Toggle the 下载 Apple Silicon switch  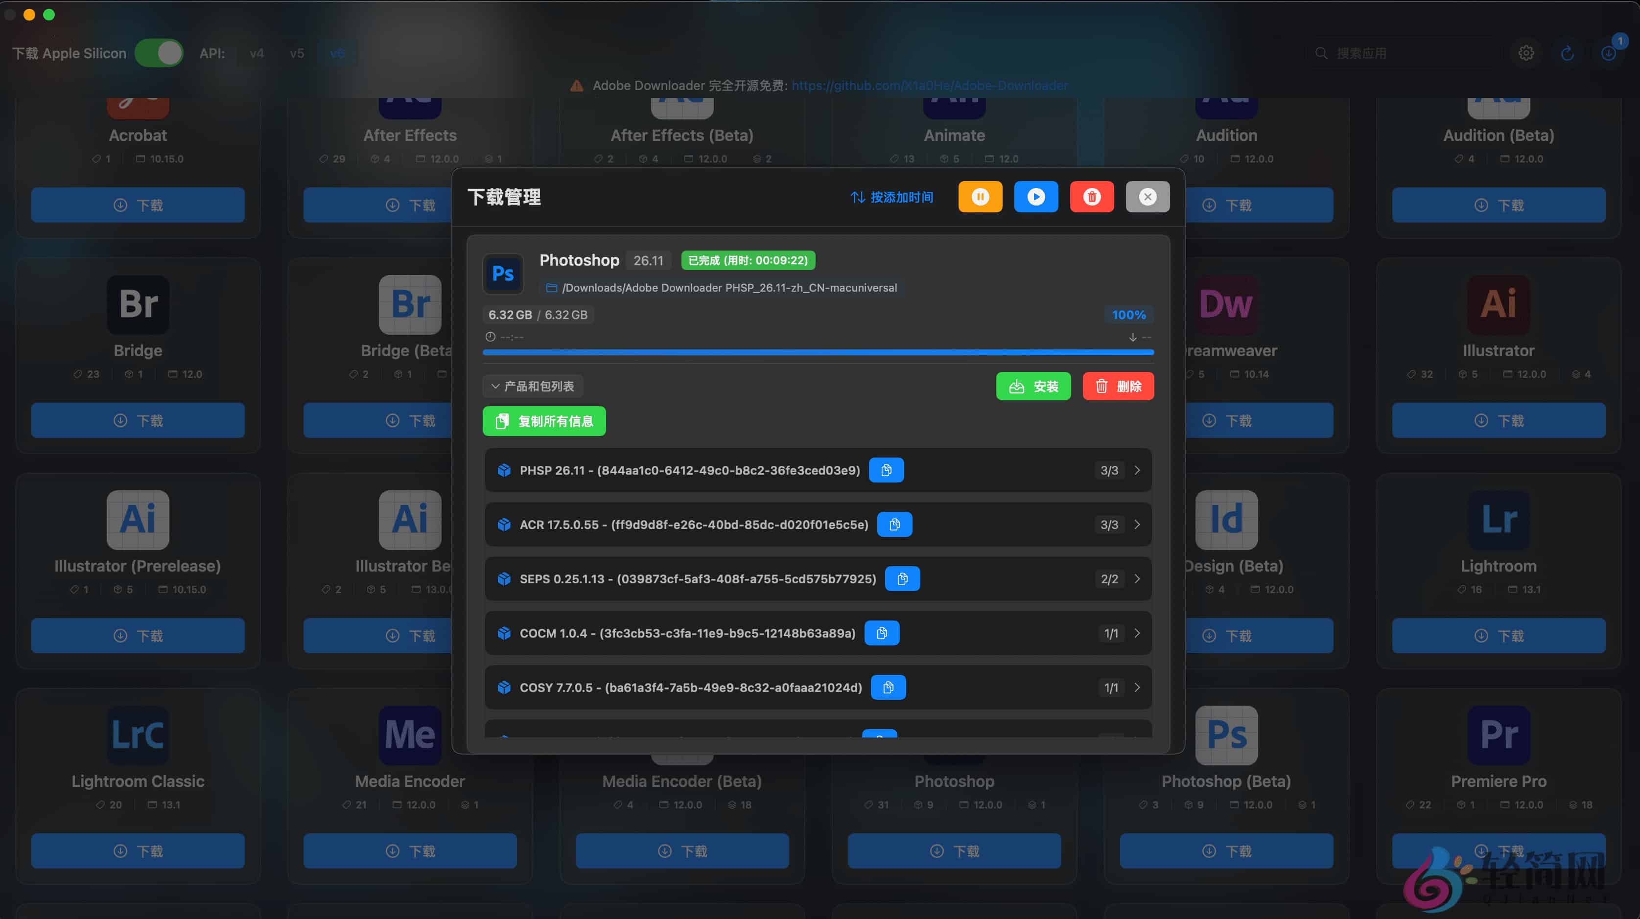click(x=159, y=53)
